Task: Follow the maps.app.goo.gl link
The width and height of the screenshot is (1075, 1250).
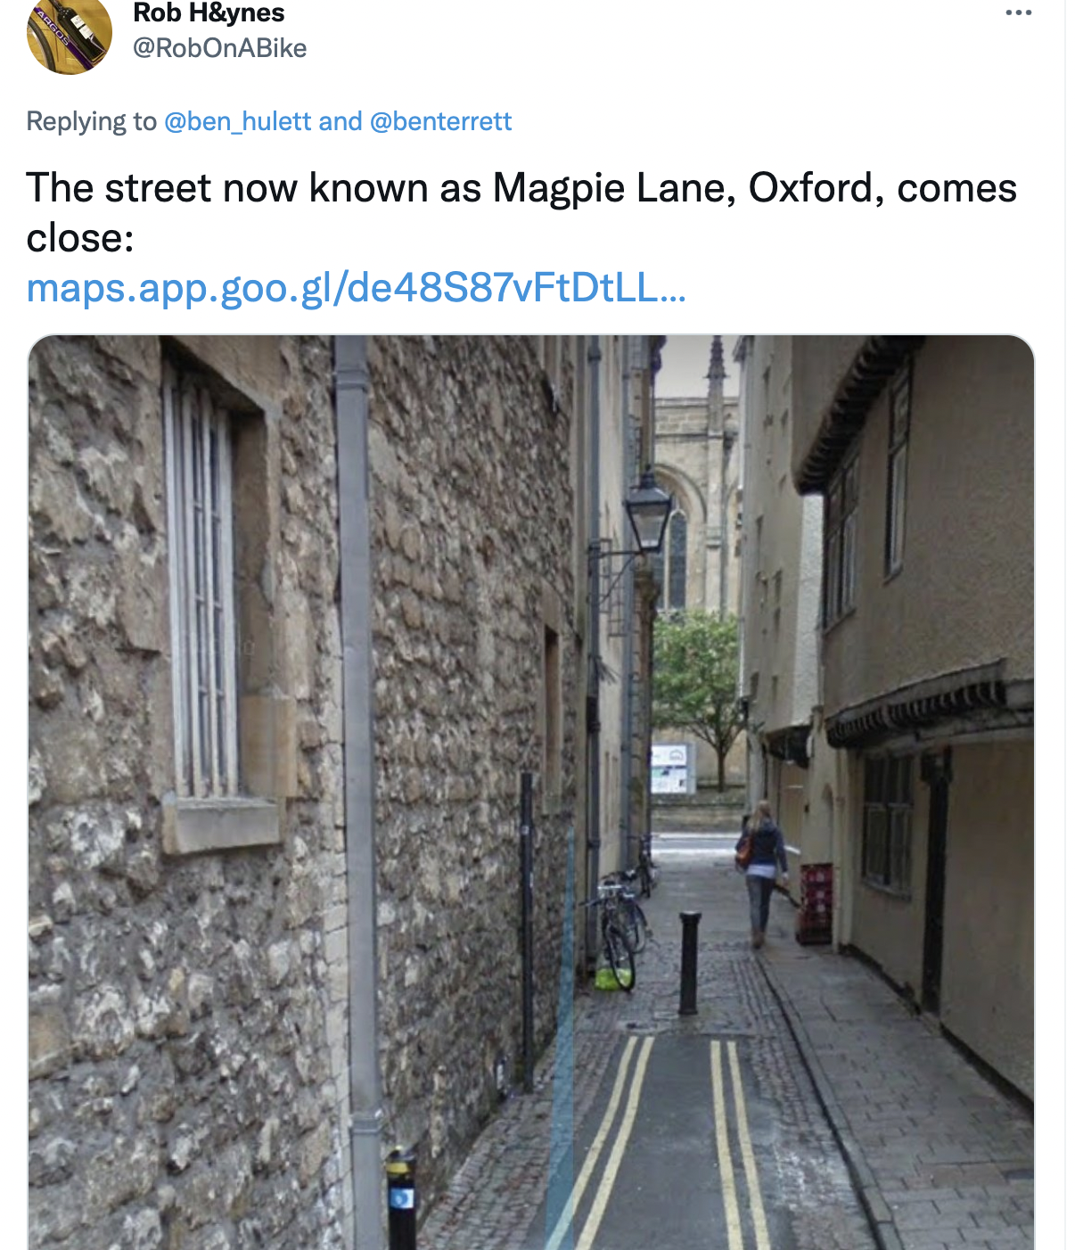Action: (x=356, y=288)
